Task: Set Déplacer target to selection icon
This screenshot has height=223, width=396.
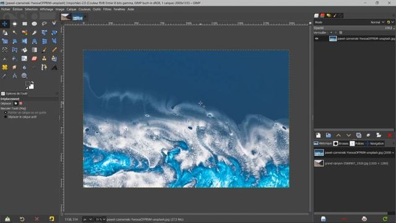Action: tap(20, 103)
